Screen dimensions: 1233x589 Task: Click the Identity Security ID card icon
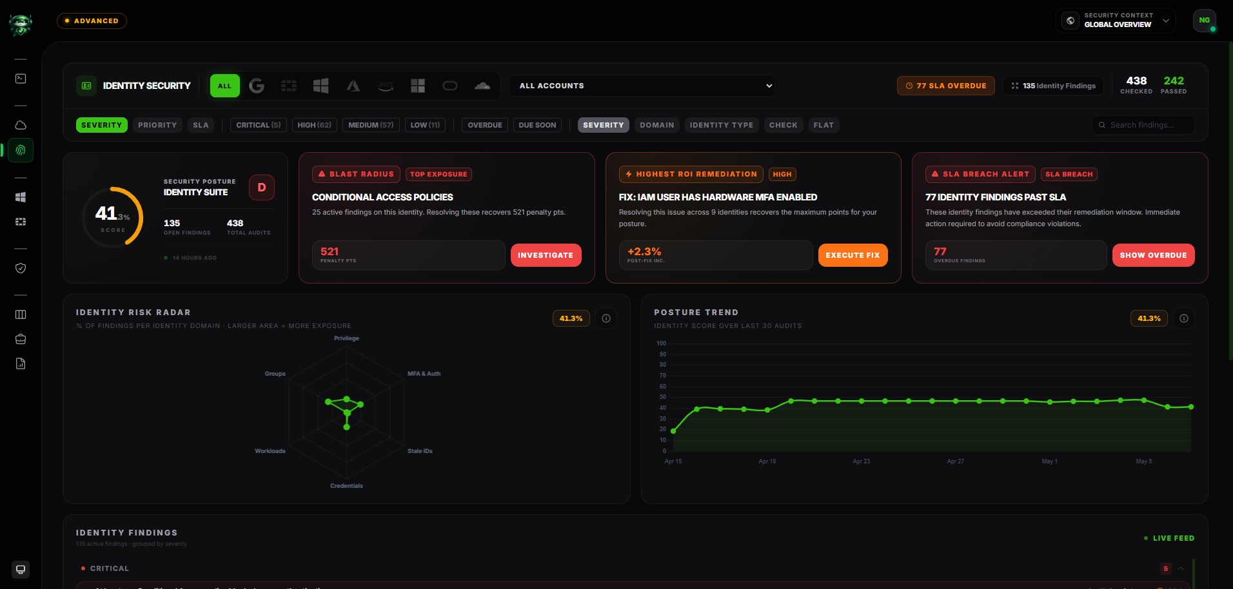click(86, 86)
